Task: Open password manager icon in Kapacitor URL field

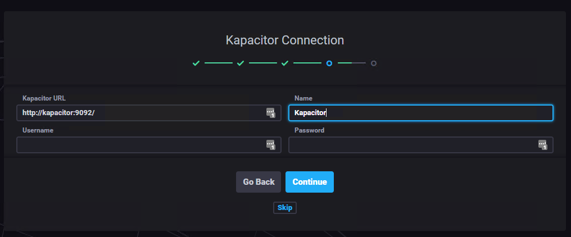Action: pyautogui.click(x=270, y=112)
